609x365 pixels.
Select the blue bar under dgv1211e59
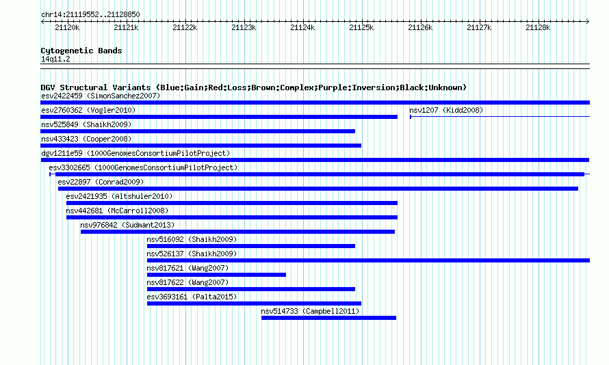[x=315, y=160]
